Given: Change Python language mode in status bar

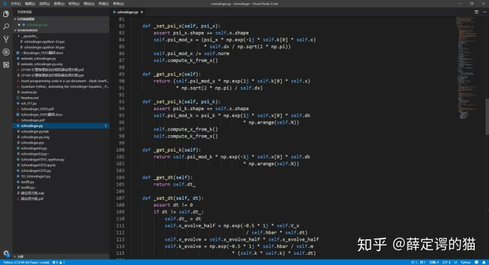Looking at the screenshot, I should pos(466,262).
